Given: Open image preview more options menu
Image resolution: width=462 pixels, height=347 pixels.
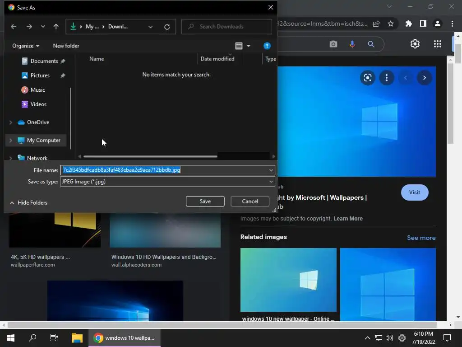Looking at the screenshot, I should (x=387, y=78).
